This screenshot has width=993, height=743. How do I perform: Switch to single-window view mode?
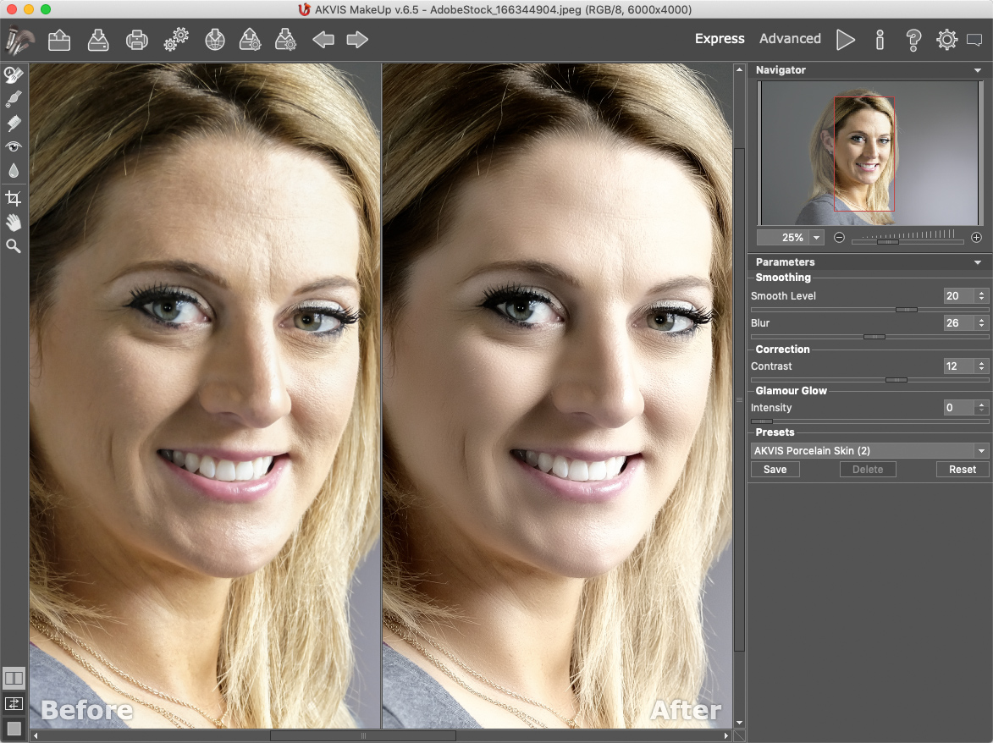[x=14, y=728]
